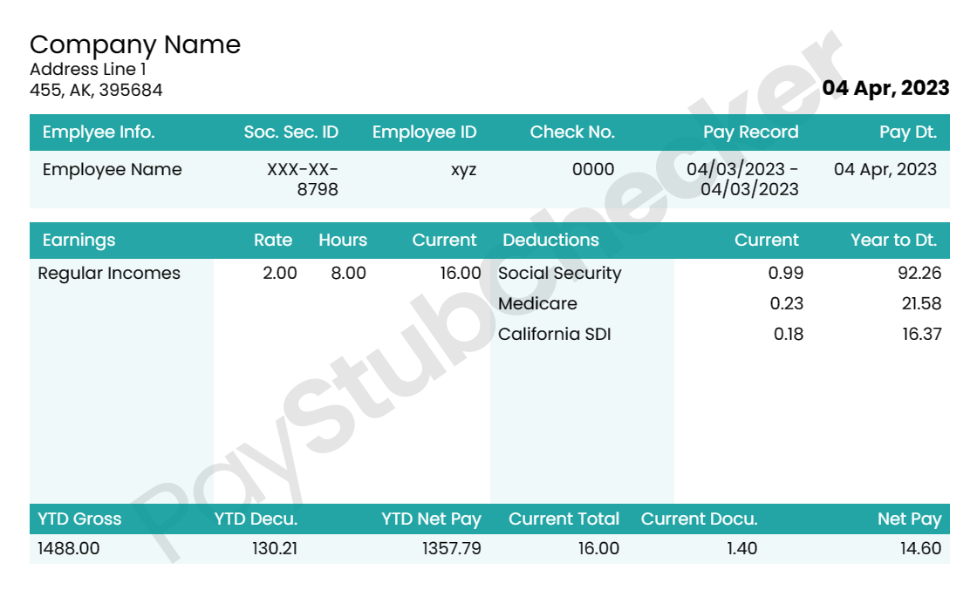This screenshot has height=590, width=977.
Task: Click the pay record '04/03/2023 - 04/03/2023'
Action: point(742,180)
